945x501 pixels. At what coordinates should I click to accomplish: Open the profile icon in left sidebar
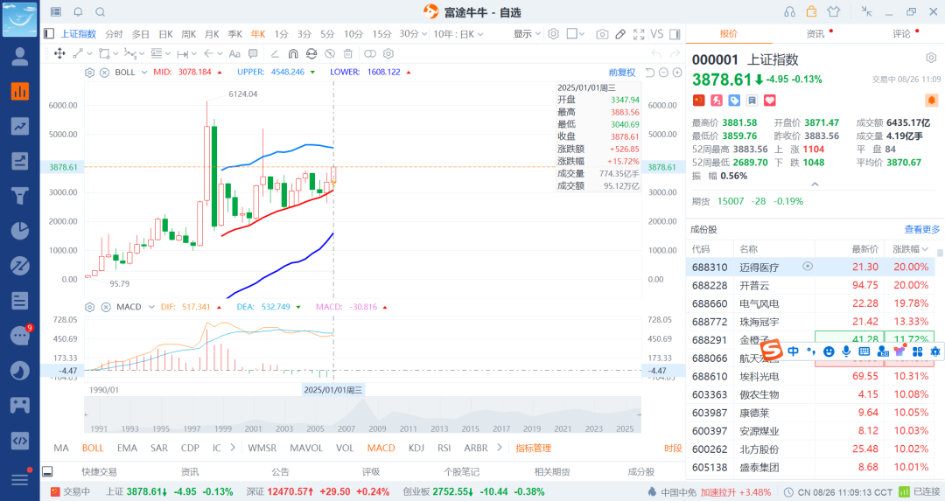(x=20, y=57)
